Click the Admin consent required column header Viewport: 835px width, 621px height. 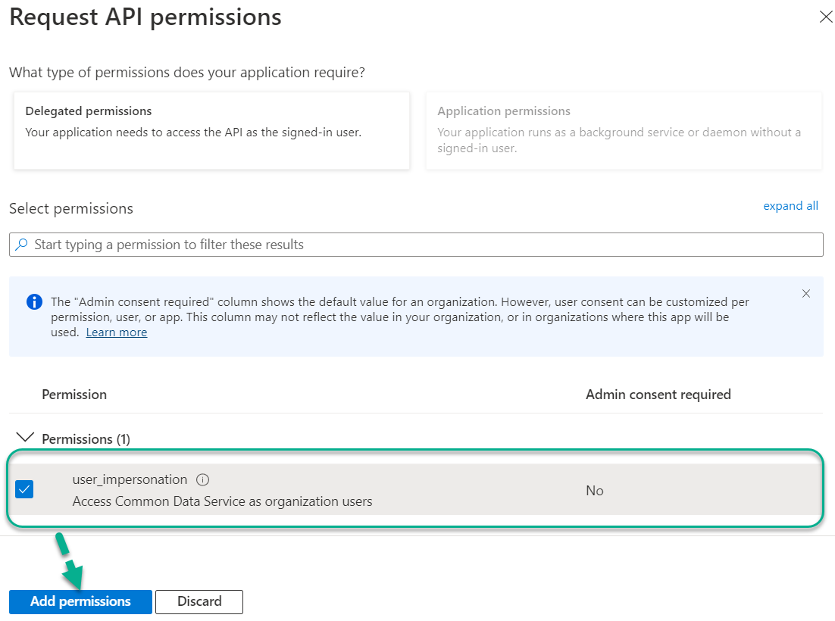(x=658, y=394)
